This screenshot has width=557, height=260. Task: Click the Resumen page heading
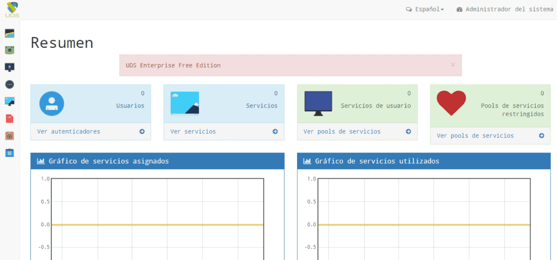point(62,42)
